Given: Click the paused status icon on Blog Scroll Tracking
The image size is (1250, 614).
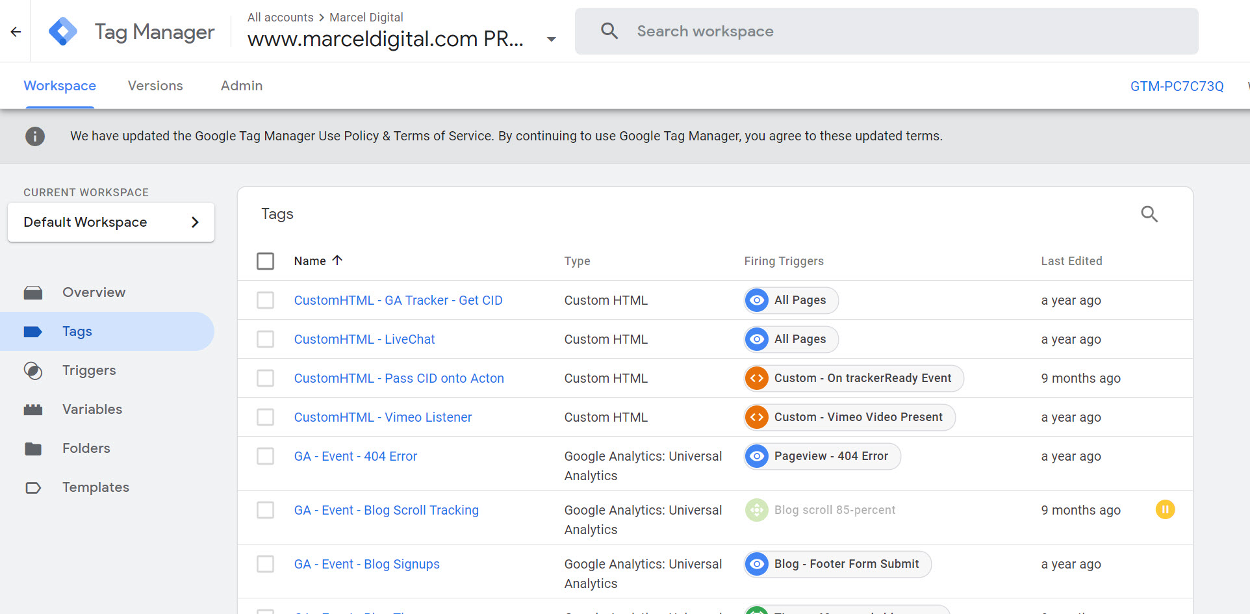Looking at the screenshot, I should (x=1165, y=510).
